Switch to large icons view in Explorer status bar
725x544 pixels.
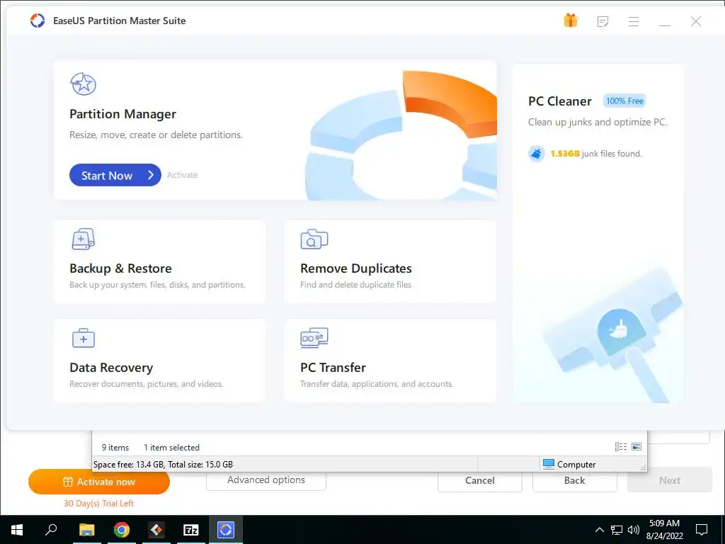636,446
